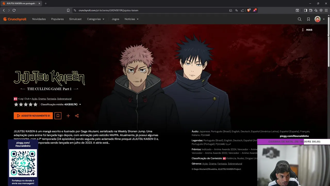Click the Sobrenatural genre link under the title

pyautogui.click(x=64, y=99)
